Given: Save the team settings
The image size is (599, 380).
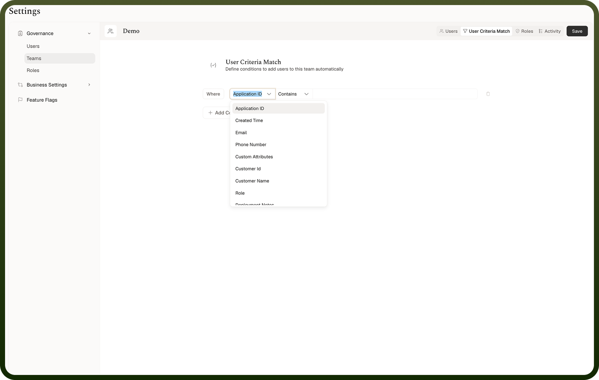Looking at the screenshot, I should [x=577, y=31].
